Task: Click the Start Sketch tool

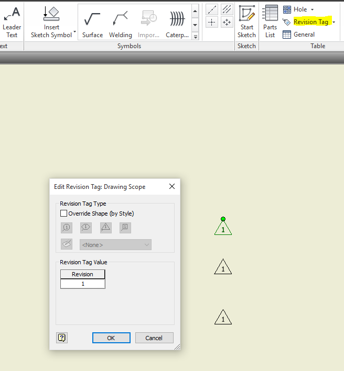Action: (x=246, y=22)
